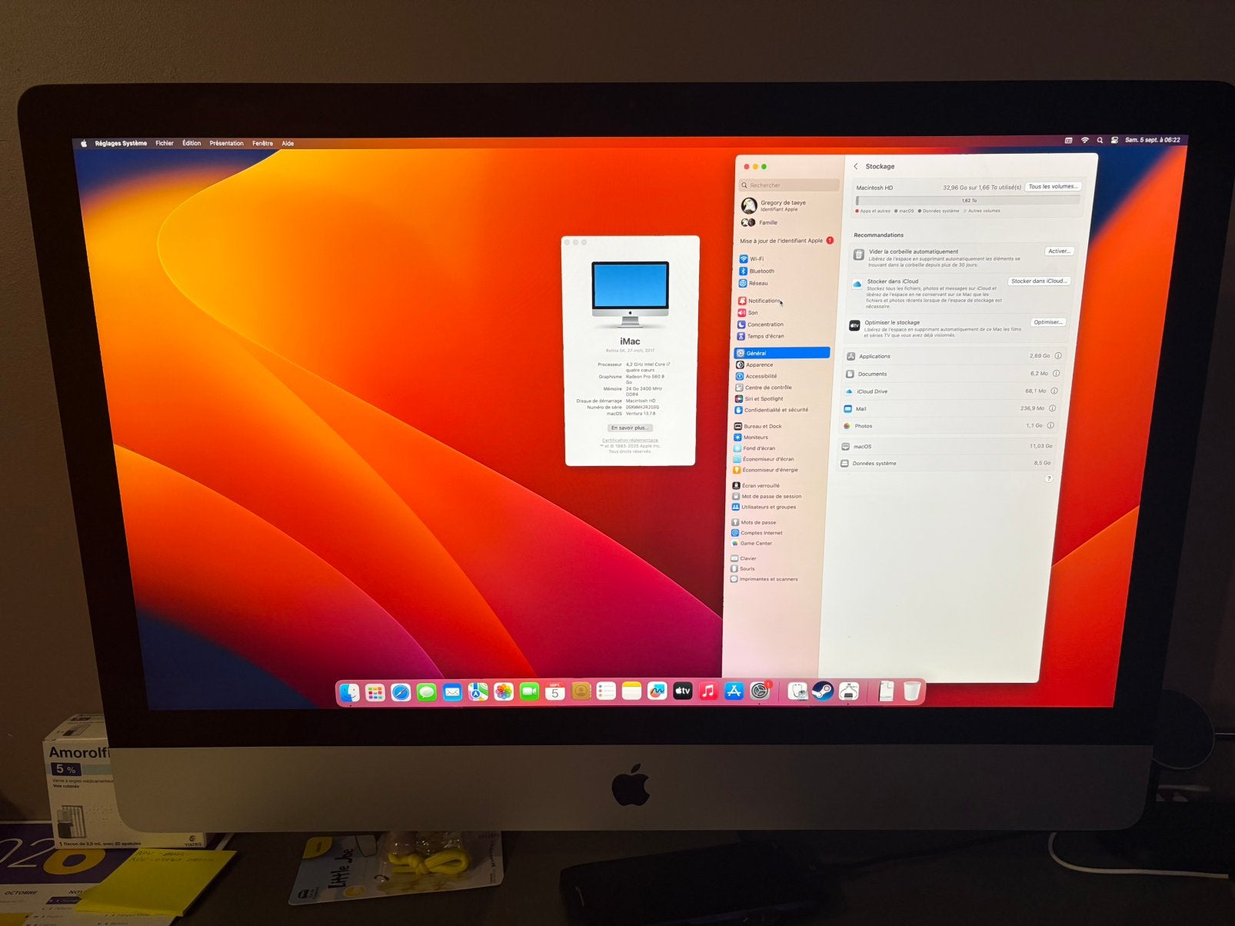
Task: Select Son in the settings sidebar
Action: [x=748, y=312]
